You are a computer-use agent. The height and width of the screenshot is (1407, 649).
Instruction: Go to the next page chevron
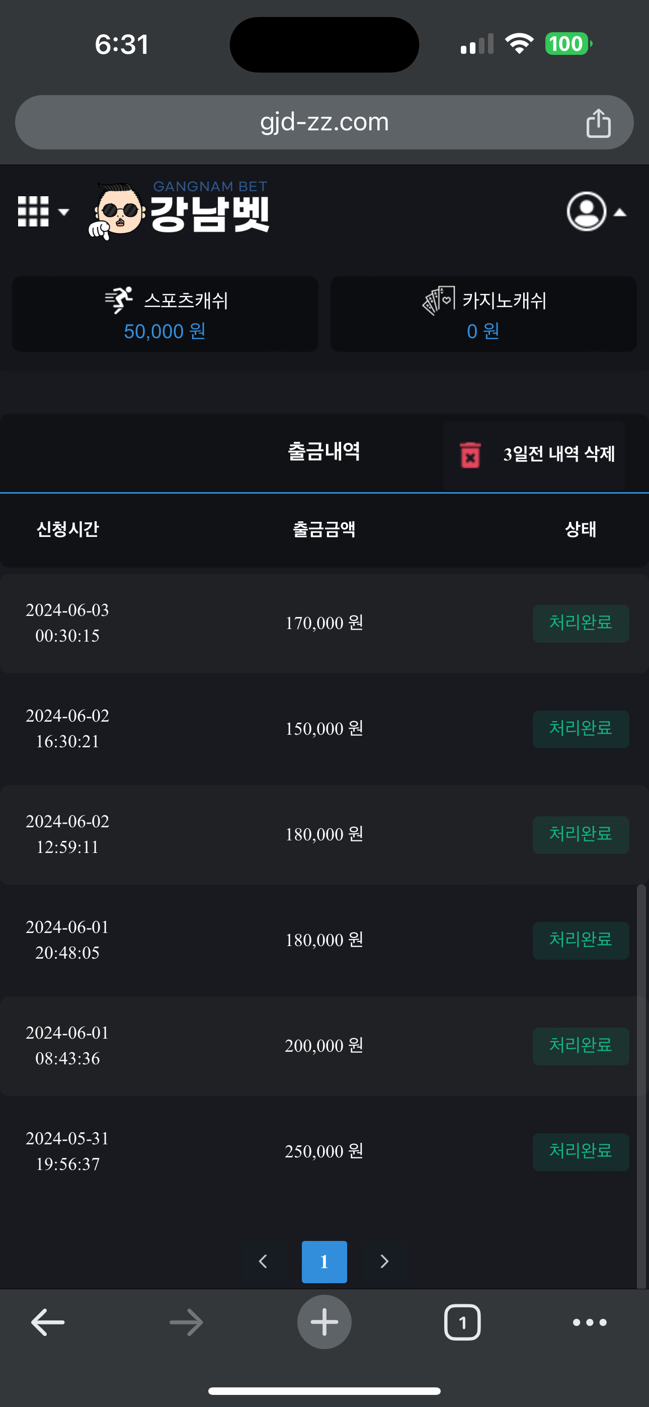tap(384, 1261)
